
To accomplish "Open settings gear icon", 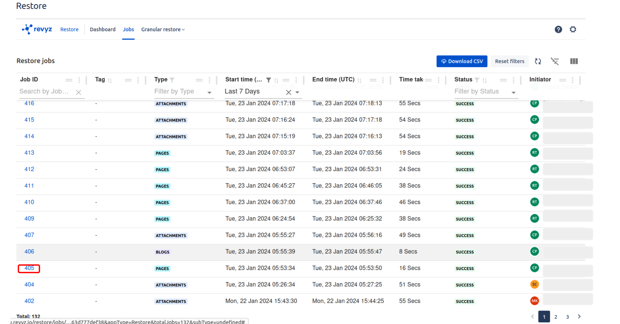I will pyautogui.click(x=573, y=29).
